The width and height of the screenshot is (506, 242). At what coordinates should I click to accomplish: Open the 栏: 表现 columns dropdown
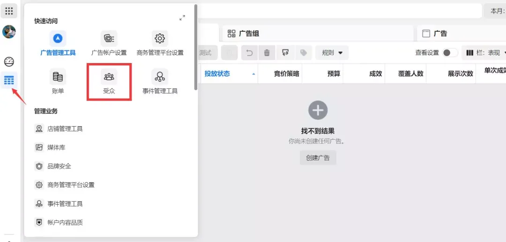(x=484, y=53)
